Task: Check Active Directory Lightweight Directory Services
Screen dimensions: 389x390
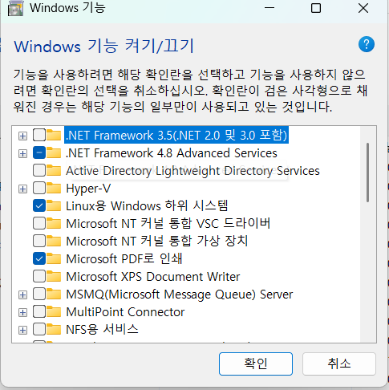Action: 39,171
